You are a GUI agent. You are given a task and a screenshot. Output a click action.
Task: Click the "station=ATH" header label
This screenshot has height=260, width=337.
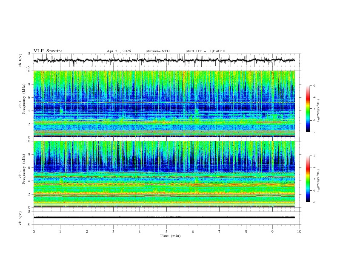tap(158, 51)
